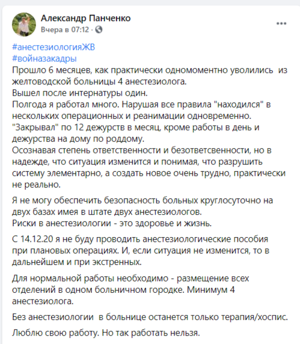
Task: Click the closing line Люблю свою работу
Action: (106, 333)
